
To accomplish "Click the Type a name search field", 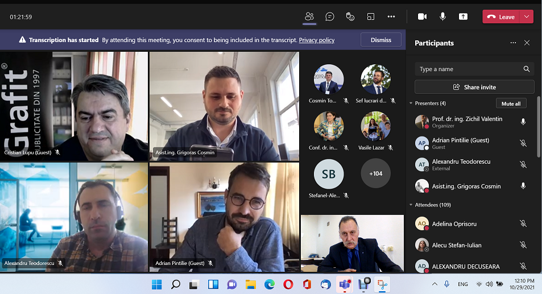I will tap(469, 69).
